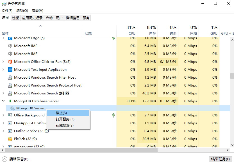Click the OneApp.IGCC process icon
The height and width of the screenshot is (166, 234).
click(10, 123)
